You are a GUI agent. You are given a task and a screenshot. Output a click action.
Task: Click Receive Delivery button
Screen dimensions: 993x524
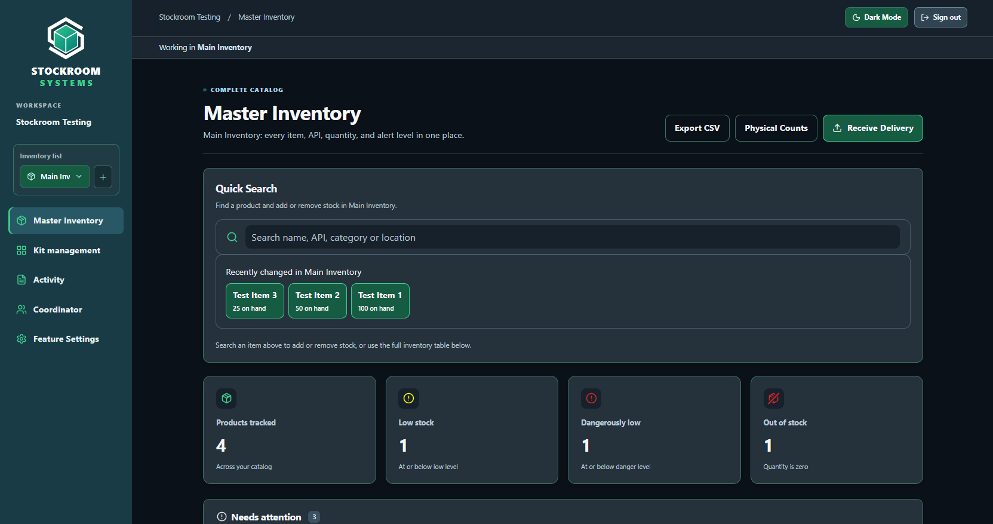(873, 128)
